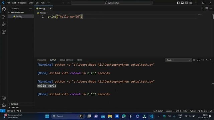Maximize the bottom panel size

click(x=207, y=60)
